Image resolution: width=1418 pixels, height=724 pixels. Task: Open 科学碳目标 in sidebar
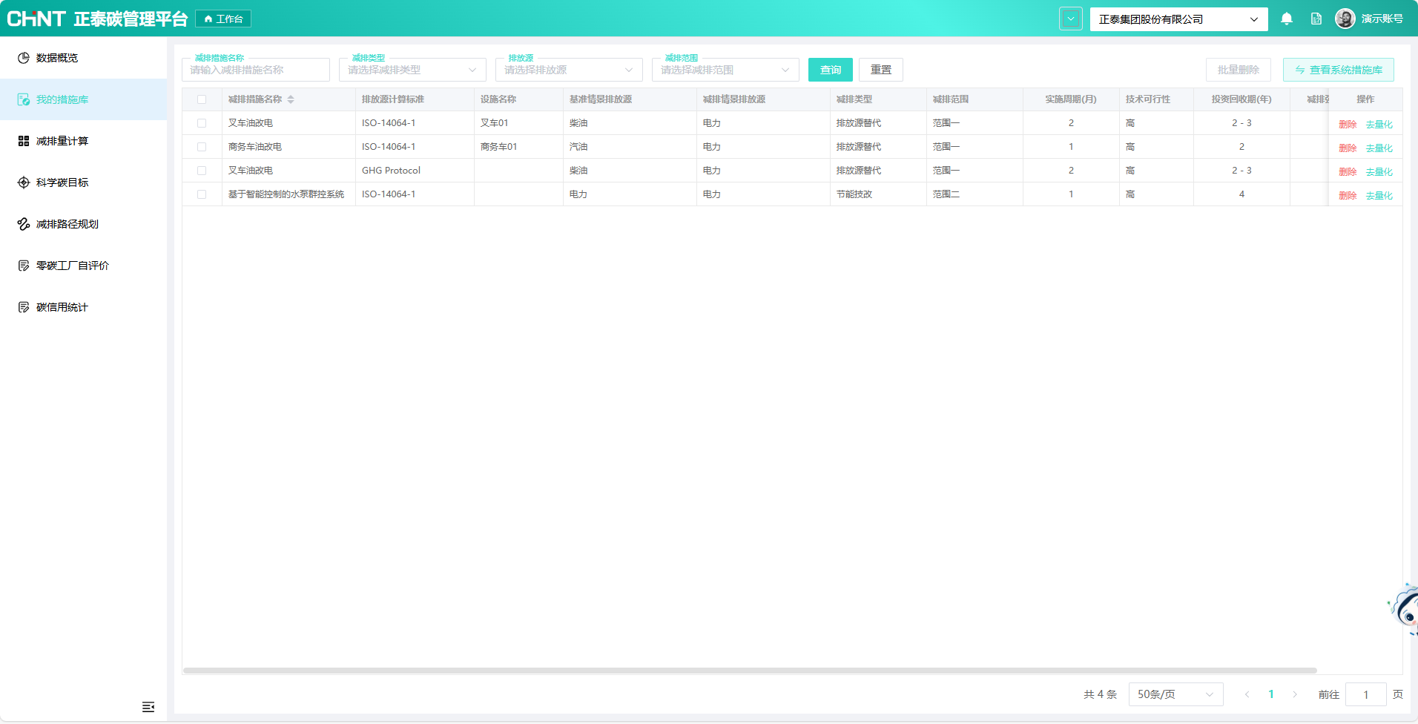coord(84,182)
